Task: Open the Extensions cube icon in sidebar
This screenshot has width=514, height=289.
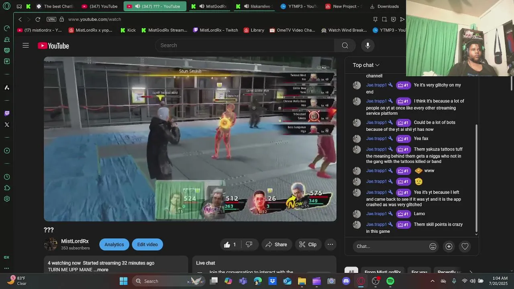Action: coord(7,188)
